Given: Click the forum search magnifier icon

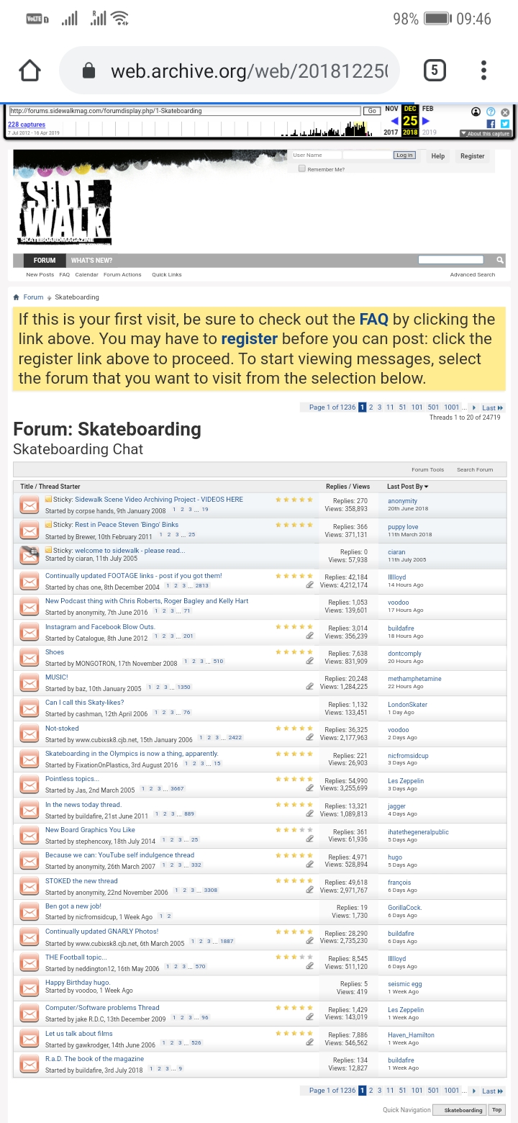Looking at the screenshot, I should point(500,260).
